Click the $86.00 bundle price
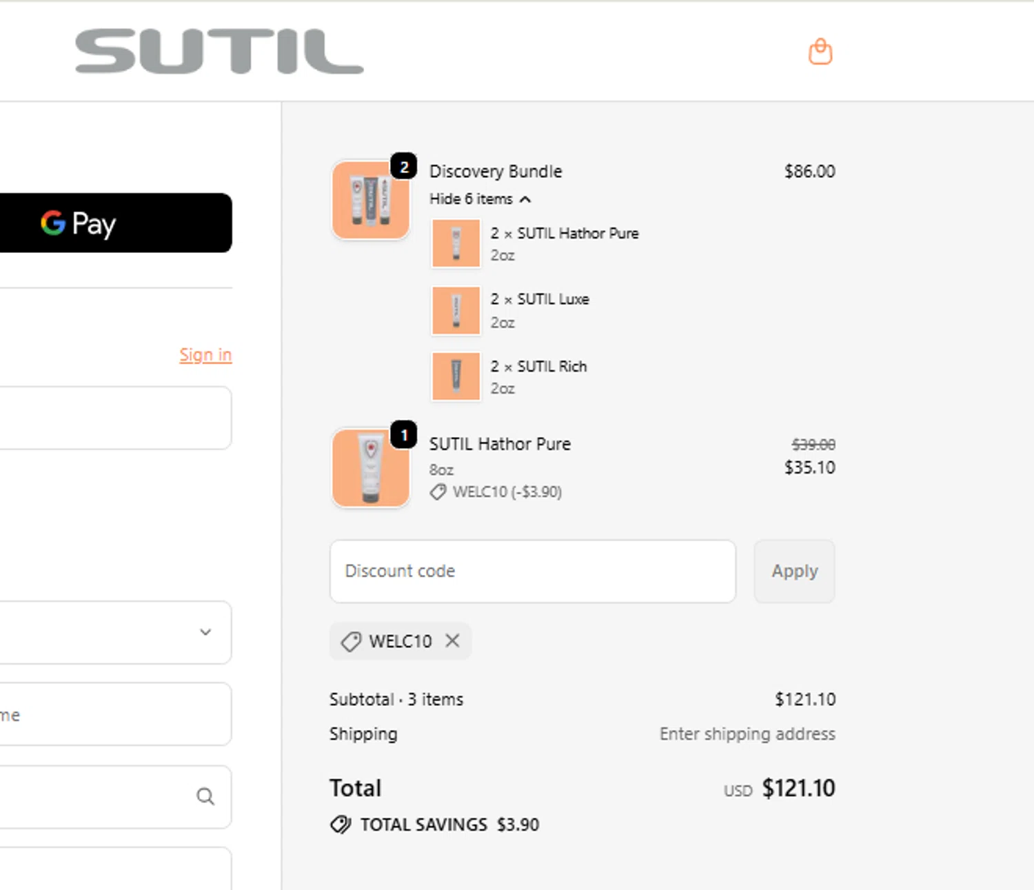The image size is (1034, 890). pyautogui.click(x=809, y=171)
